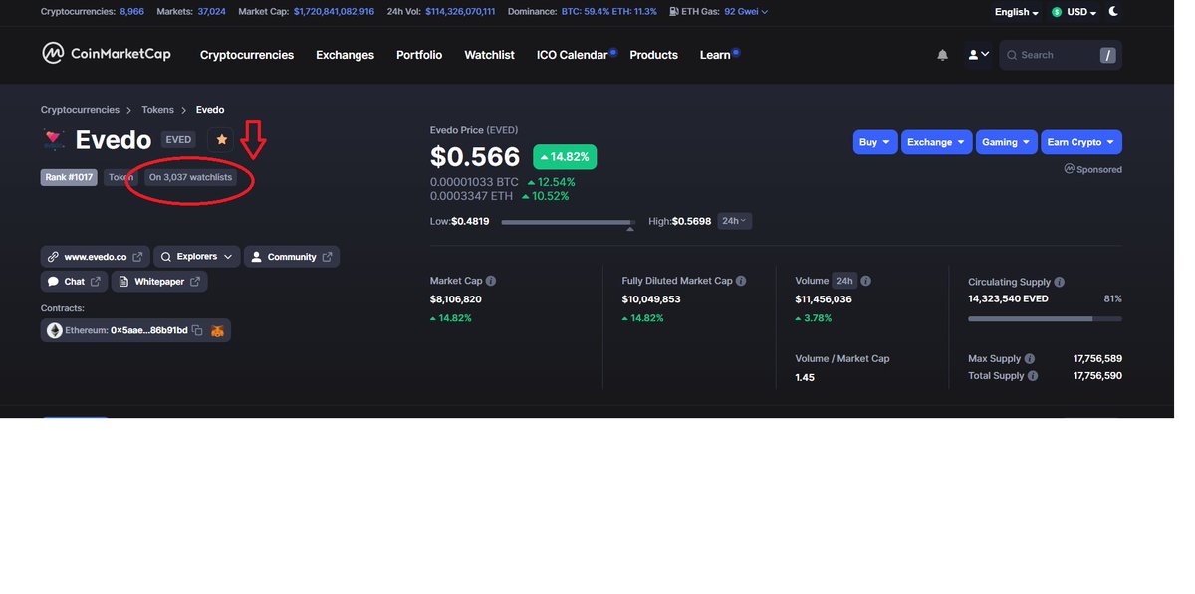This screenshot has width=1195, height=594.
Task: Show Volume info tooltip icon
Action: (866, 281)
